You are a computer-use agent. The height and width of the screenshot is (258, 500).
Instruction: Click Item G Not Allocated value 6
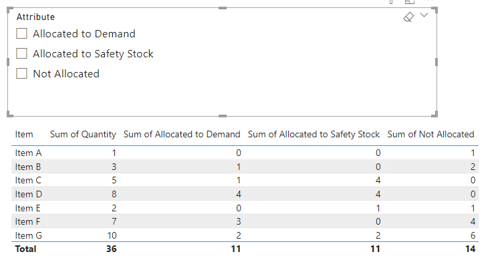pos(473,235)
